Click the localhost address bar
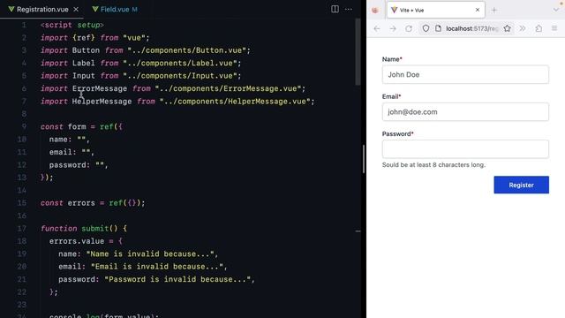Viewport: 565px width, 318px height. pyautogui.click(x=471, y=28)
